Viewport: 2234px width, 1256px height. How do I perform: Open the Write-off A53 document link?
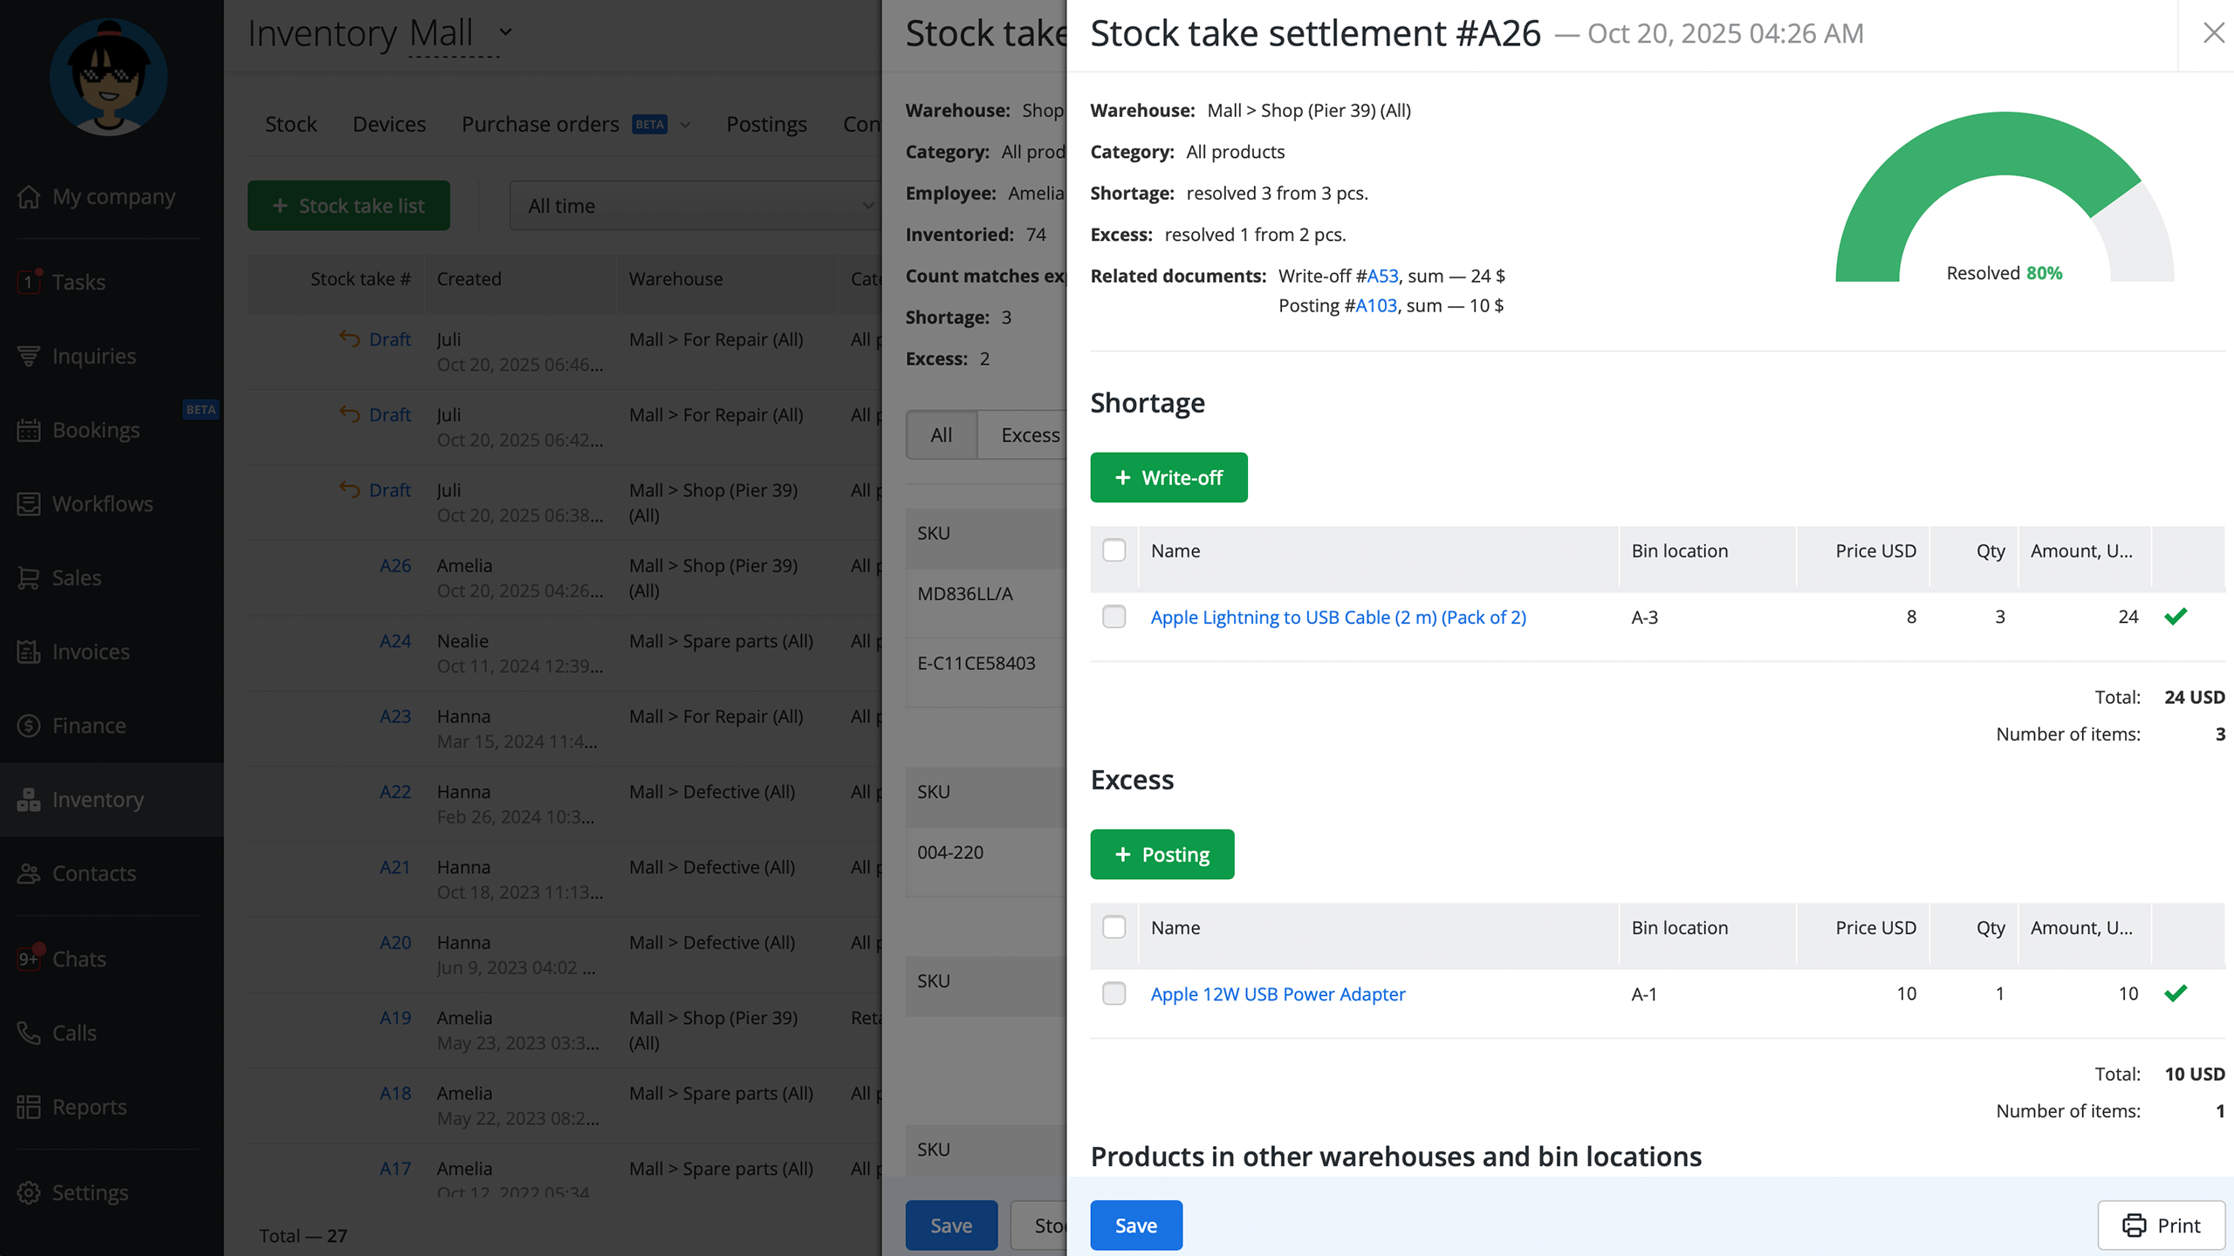tap(1382, 276)
